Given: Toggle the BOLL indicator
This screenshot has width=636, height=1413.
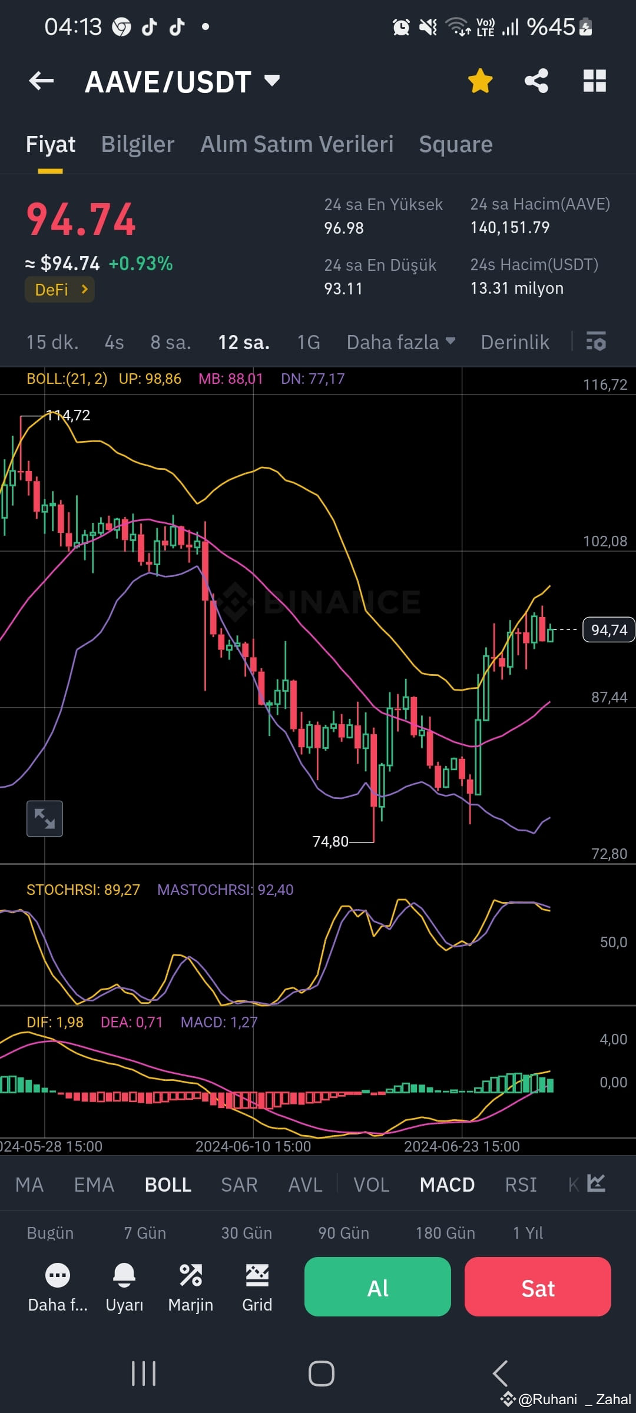Looking at the screenshot, I should point(168,1185).
